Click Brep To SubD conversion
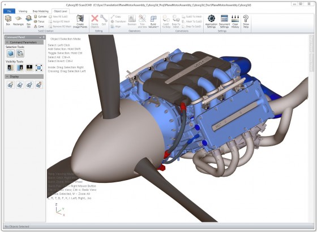This screenshot has width=317, height=232. (191, 27)
